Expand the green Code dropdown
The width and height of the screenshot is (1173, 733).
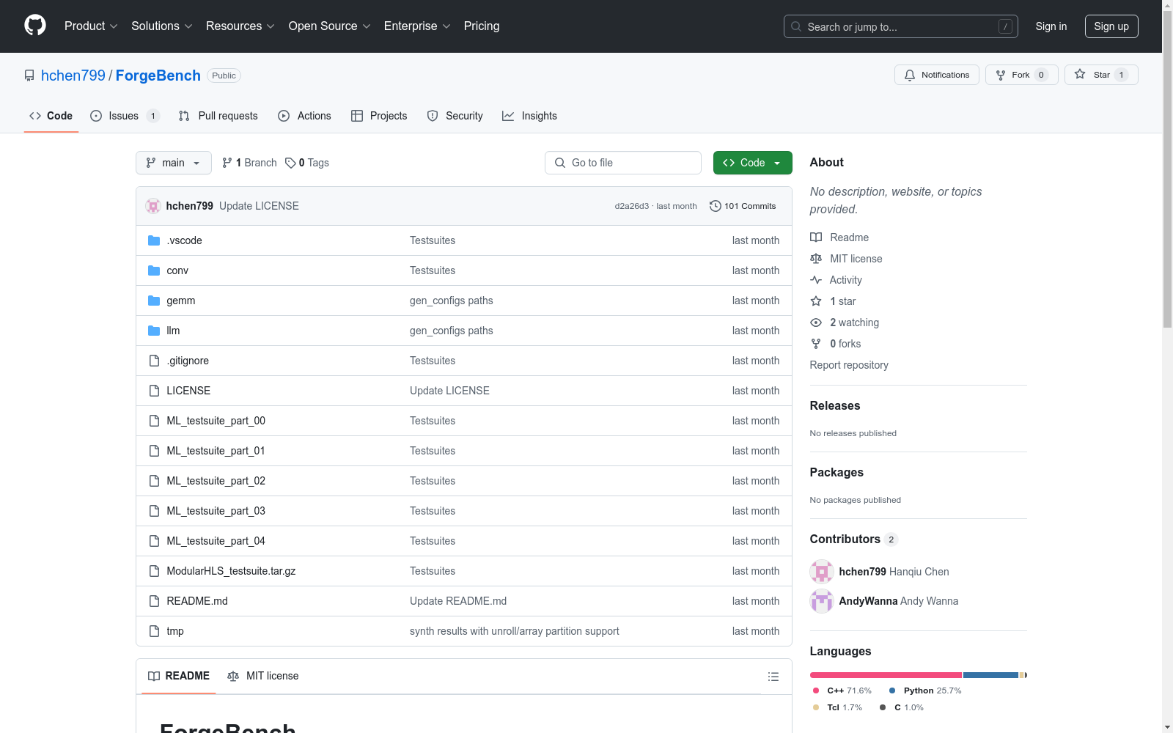[753, 163]
